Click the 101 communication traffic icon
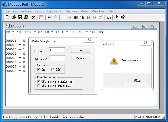This screenshot has width=168, height=122. click(109, 18)
